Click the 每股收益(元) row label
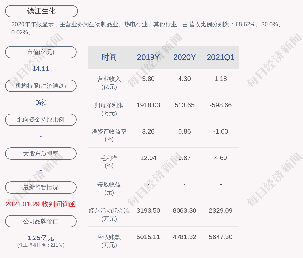The height and width of the screenshot is (258, 303). click(109, 188)
